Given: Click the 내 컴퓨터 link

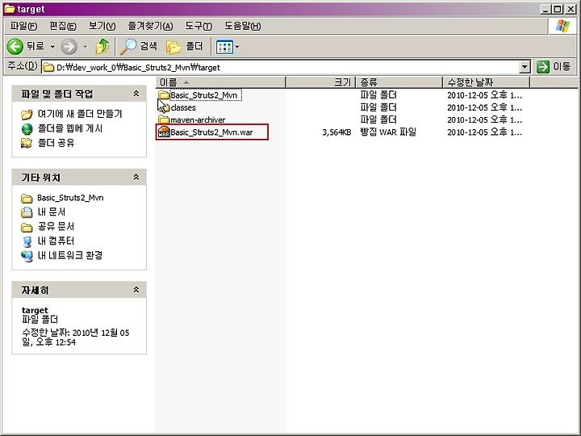Looking at the screenshot, I should point(56,241).
